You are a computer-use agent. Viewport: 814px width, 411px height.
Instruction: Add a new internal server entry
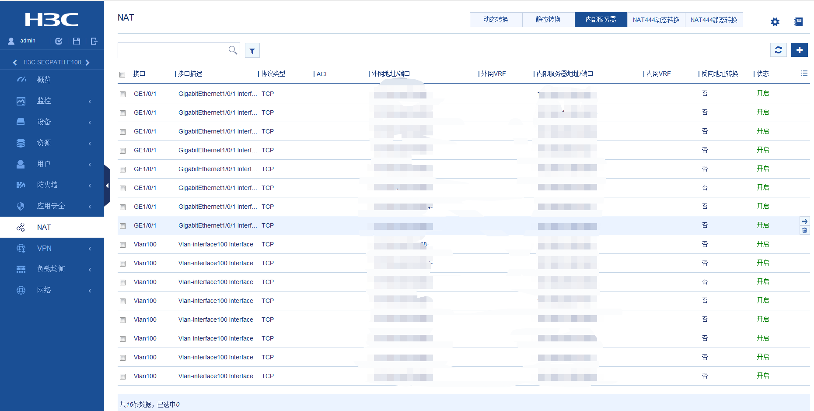pos(799,50)
